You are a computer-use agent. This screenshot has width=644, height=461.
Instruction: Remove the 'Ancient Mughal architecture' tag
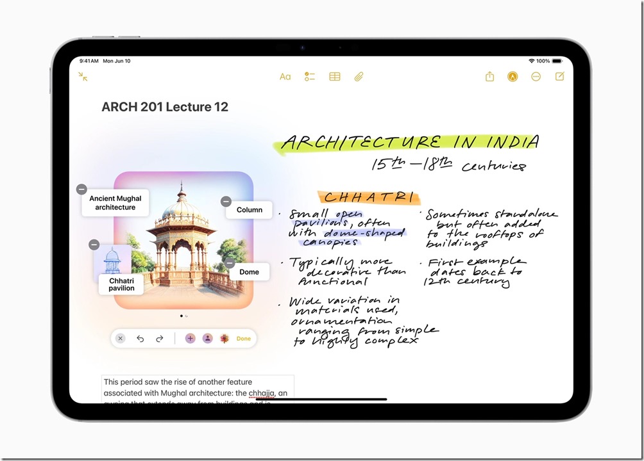pos(81,190)
